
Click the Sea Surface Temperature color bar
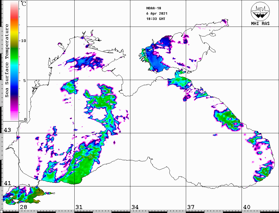point(14,61)
